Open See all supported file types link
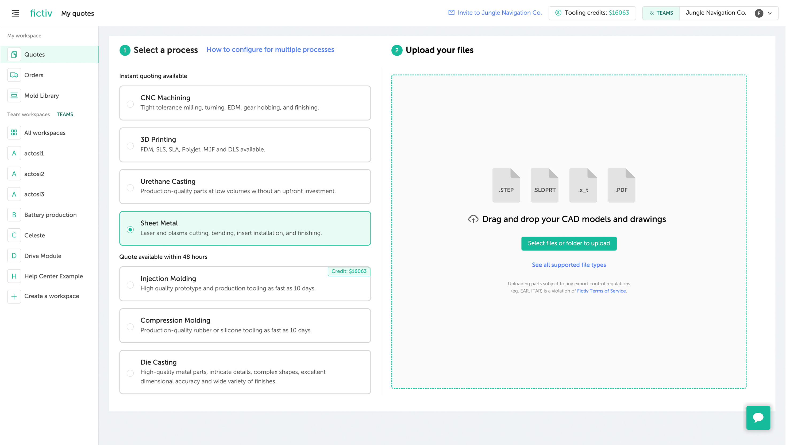Image resolution: width=786 pixels, height=445 pixels. [568, 265]
